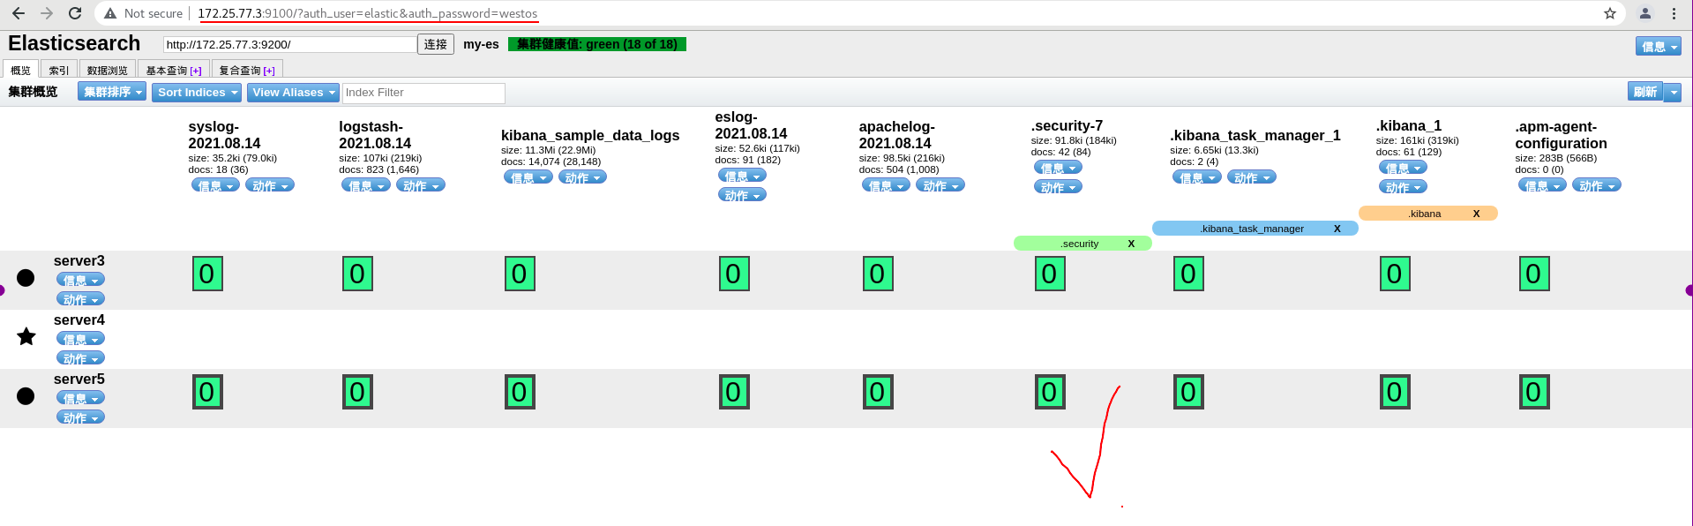Screen dimensions: 1693x526
Task: Click kibana_sample_data_logs shard 0 on server3
Action: (x=520, y=274)
